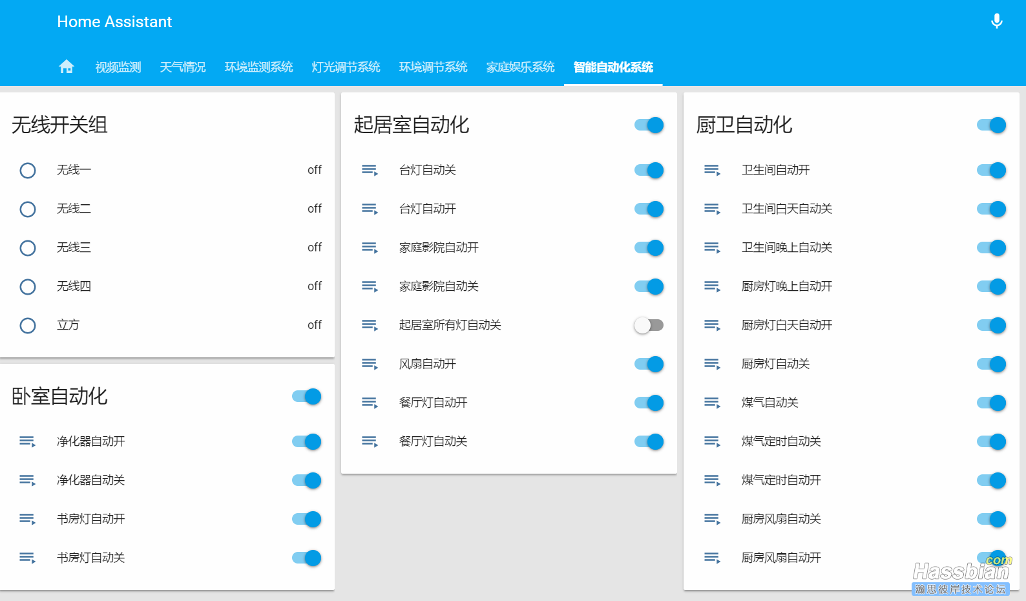Click the circle icon beside 无线三
Screen dimensions: 1026x601
click(x=28, y=248)
